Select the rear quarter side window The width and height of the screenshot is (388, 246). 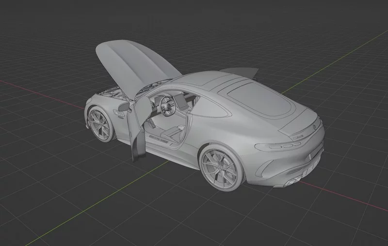tap(210, 108)
